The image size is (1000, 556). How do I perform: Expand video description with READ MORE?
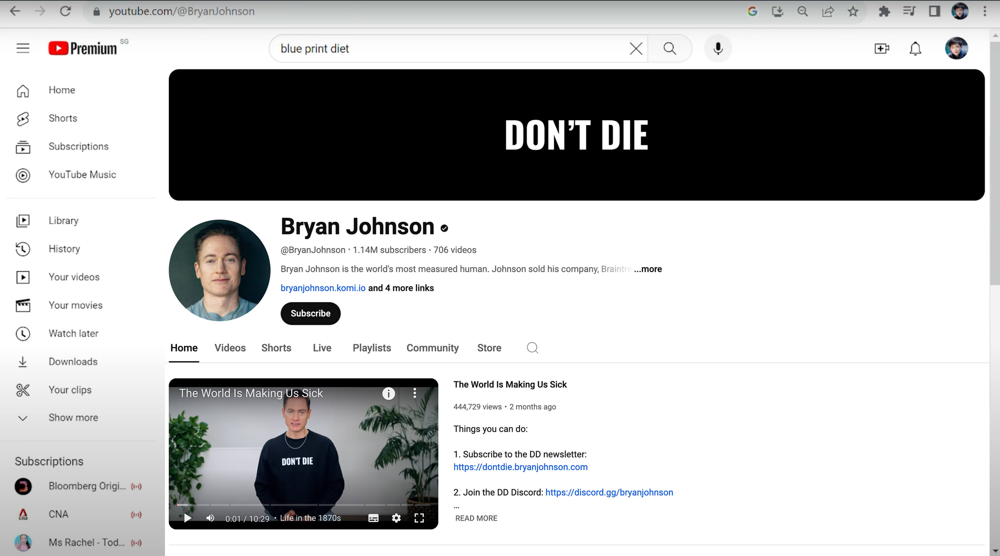click(x=476, y=518)
